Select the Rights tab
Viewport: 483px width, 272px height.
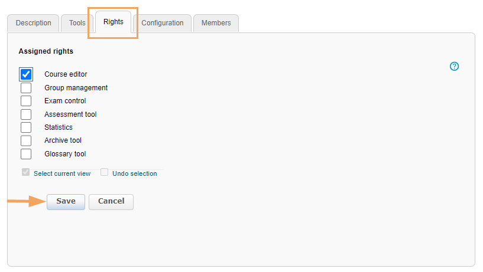point(114,22)
